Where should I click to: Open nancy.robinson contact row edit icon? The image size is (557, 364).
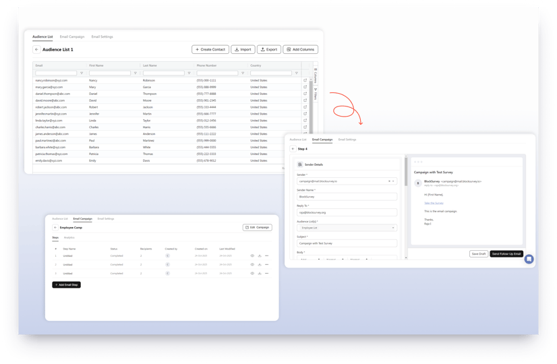click(305, 80)
